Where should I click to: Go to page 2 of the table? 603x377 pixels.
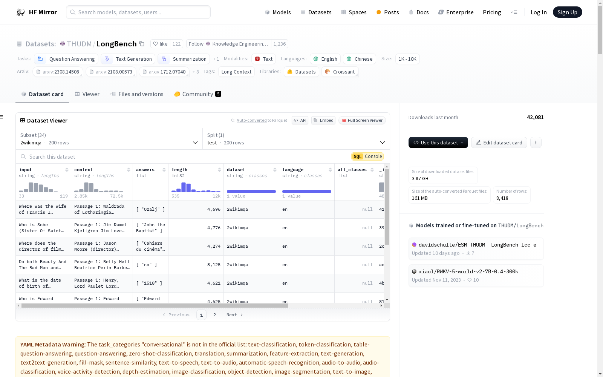[214, 315]
